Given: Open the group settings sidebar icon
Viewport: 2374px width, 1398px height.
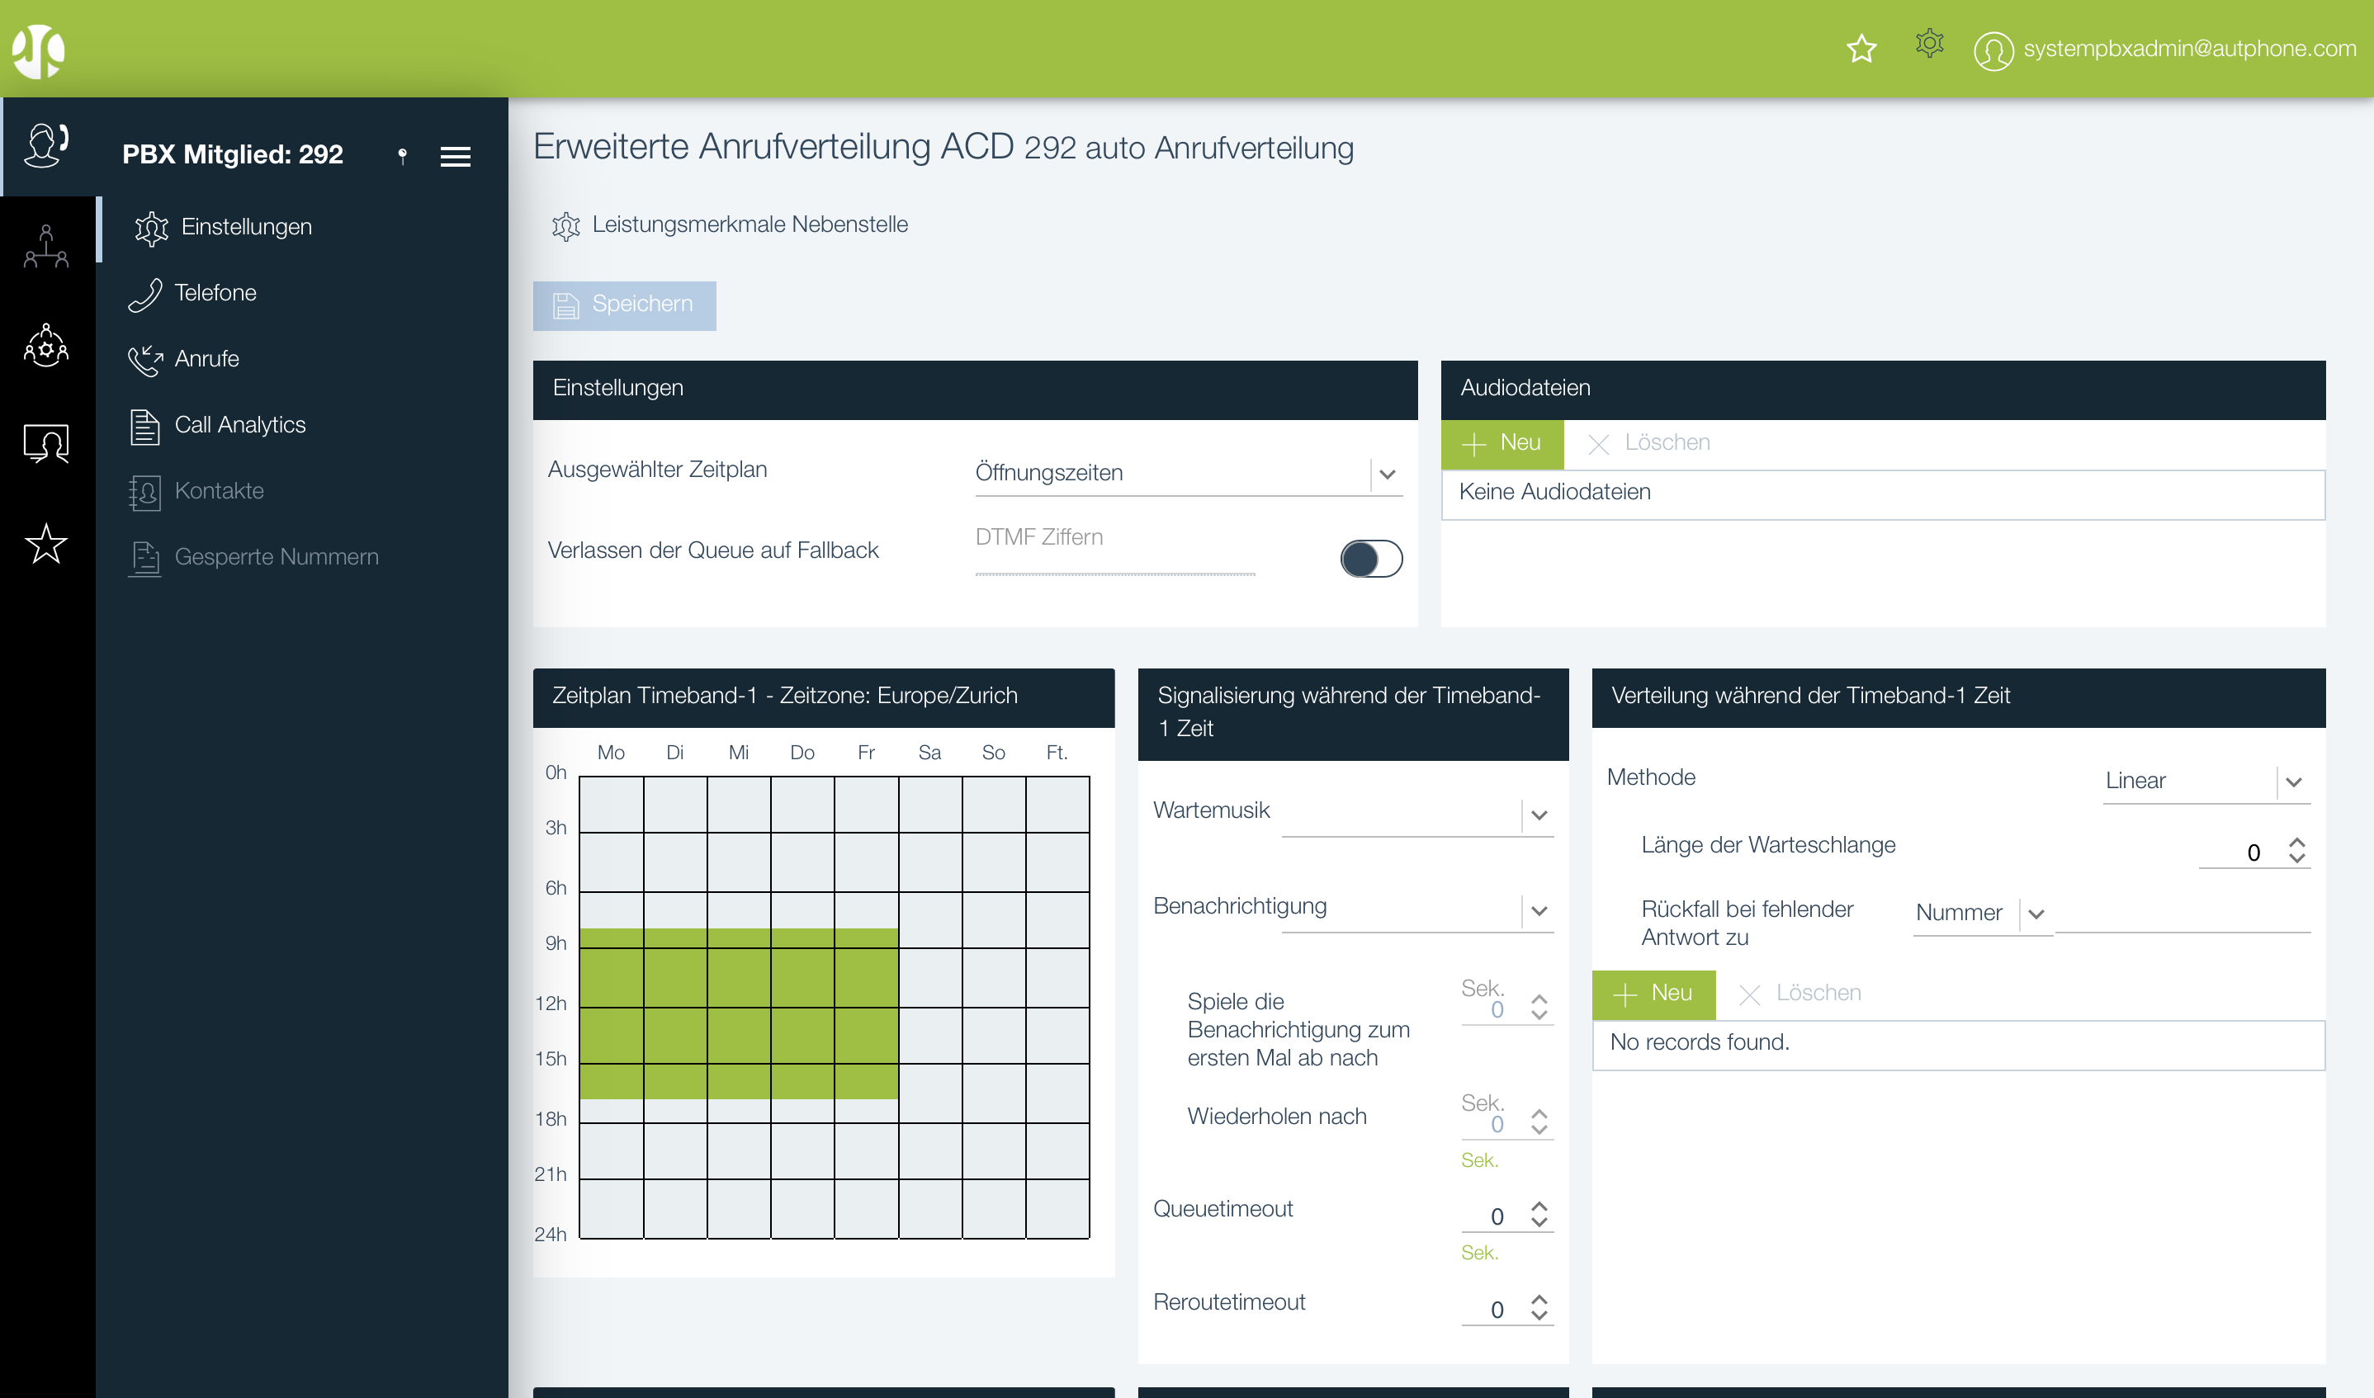Looking at the screenshot, I should [46, 346].
